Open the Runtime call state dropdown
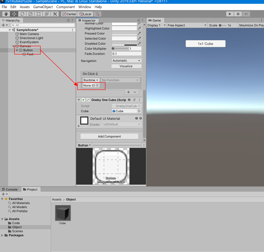 pos(91,80)
